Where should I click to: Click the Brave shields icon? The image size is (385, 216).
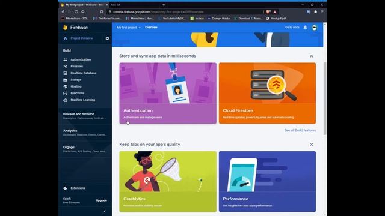[268, 12]
